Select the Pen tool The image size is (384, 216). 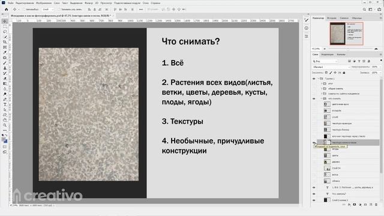(x=5, y=100)
